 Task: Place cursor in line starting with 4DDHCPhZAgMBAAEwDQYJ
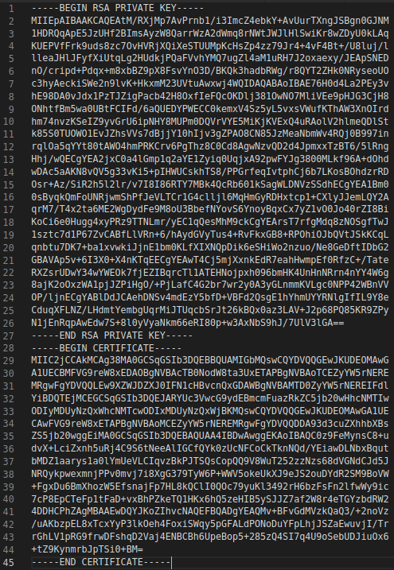(210, 511)
